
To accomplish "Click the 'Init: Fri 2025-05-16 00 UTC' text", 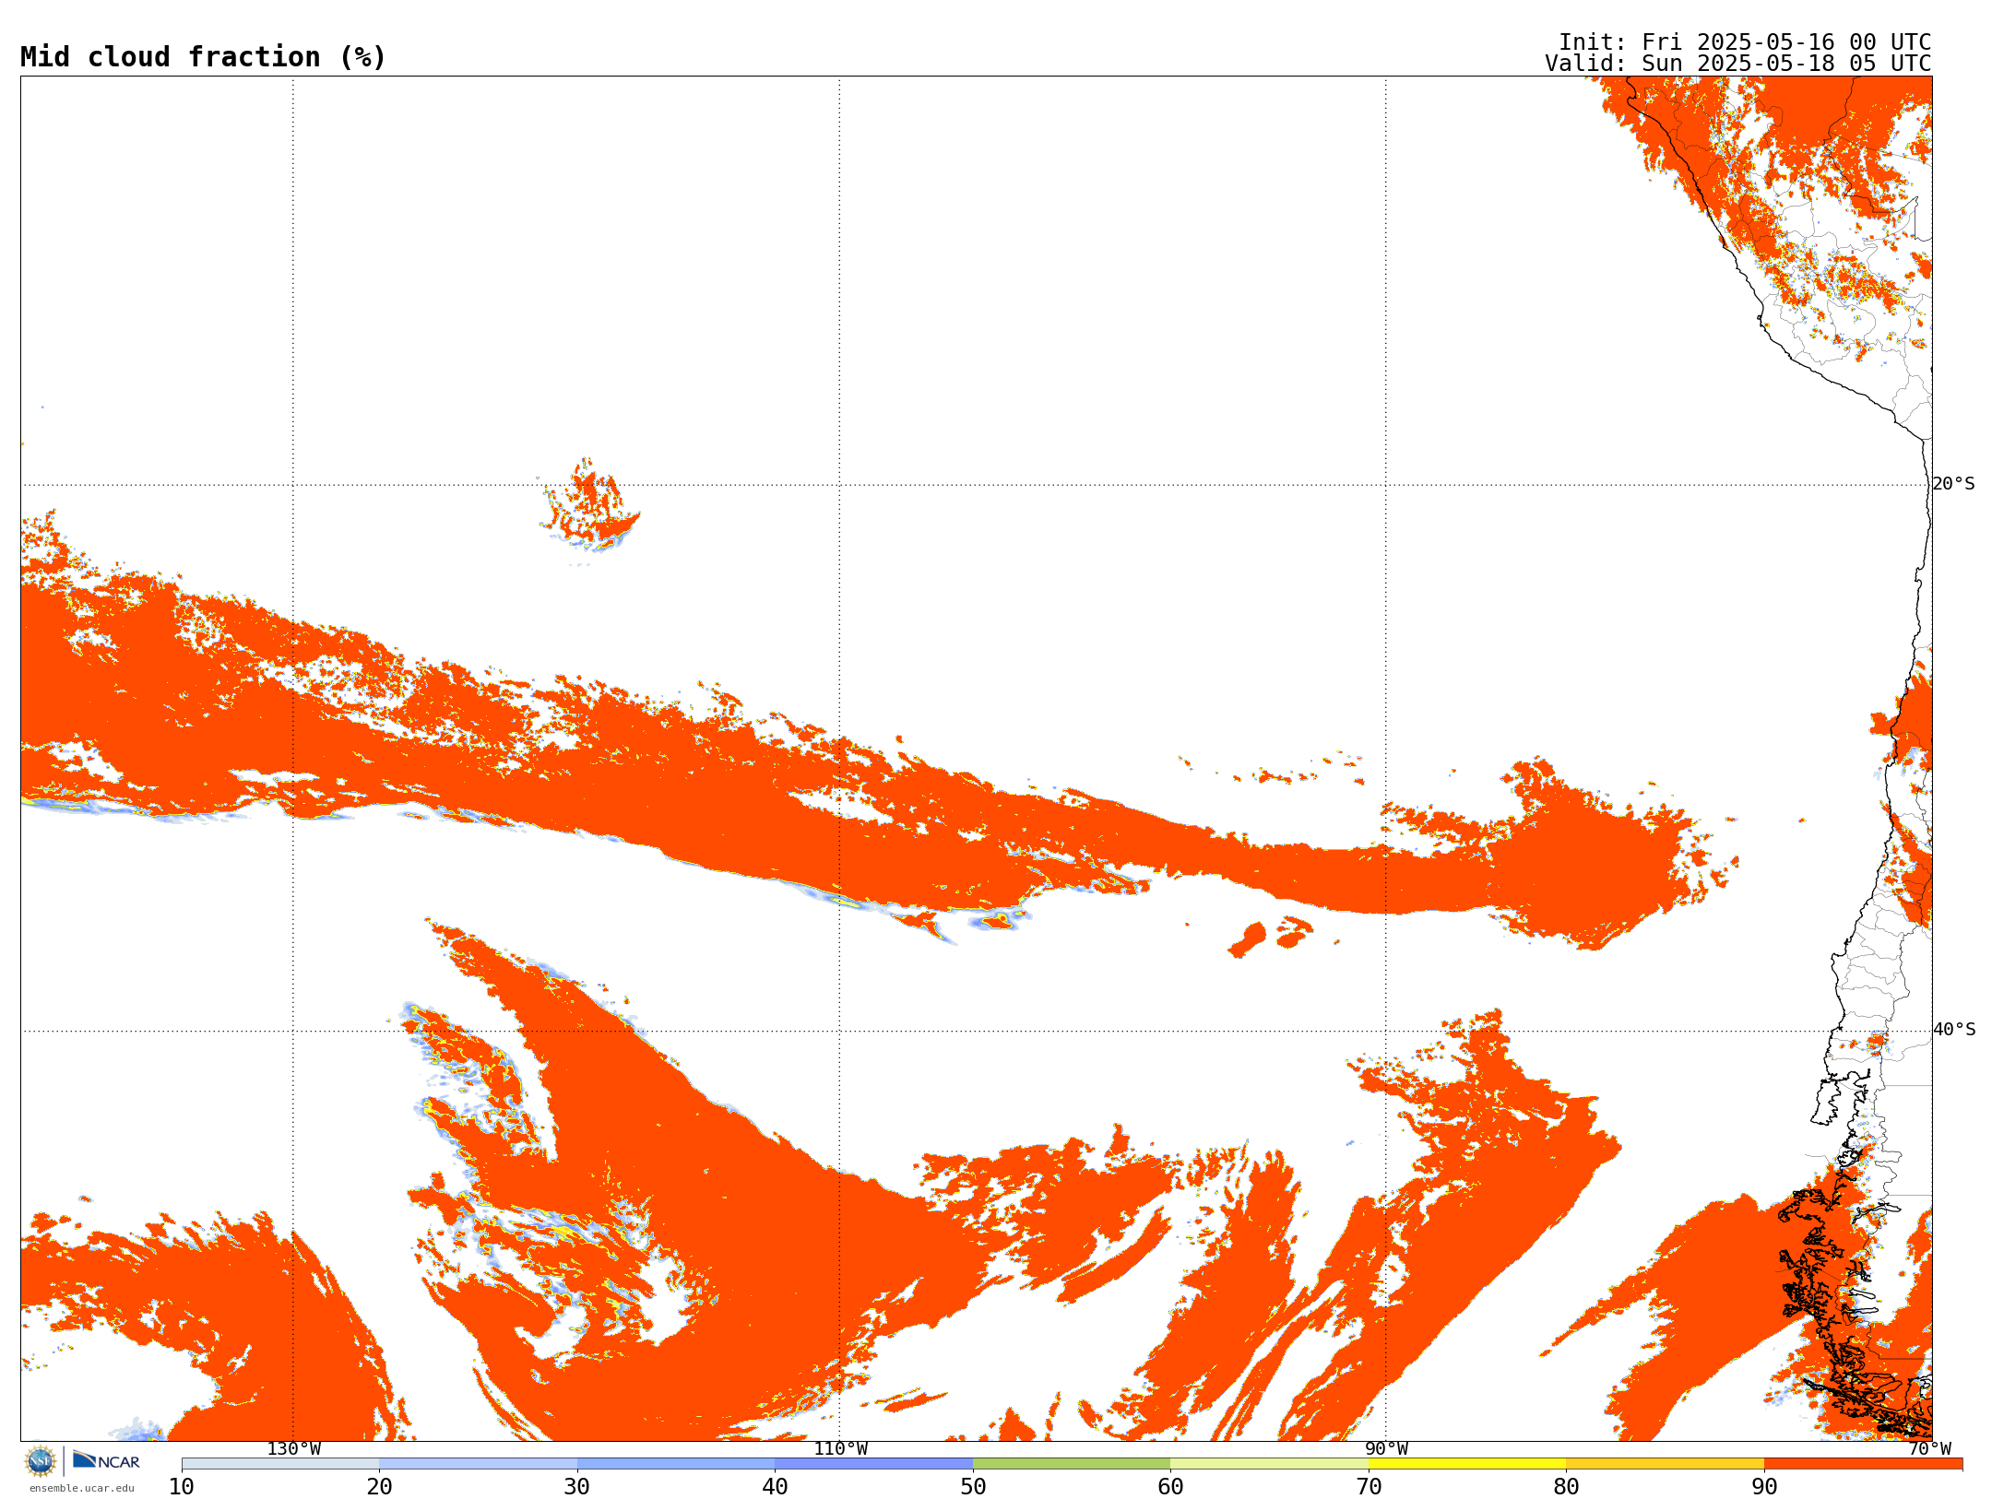I will click(1745, 42).
